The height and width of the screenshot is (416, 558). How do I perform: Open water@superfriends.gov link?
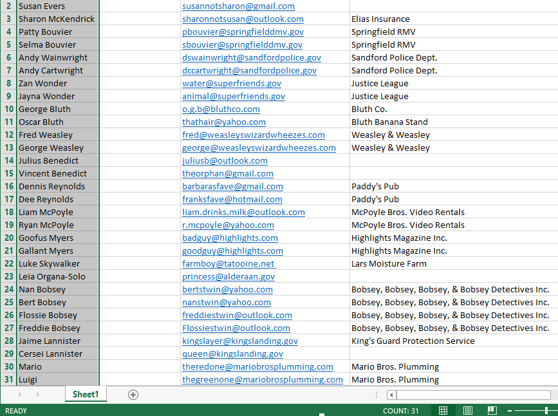click(232, 83)
